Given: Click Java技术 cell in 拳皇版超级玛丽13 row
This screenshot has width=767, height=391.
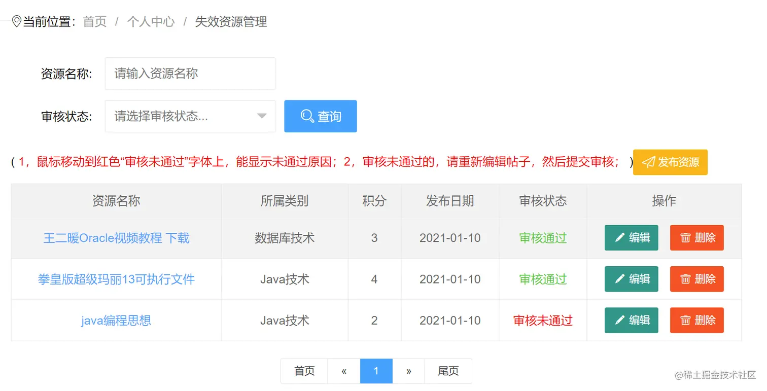Looking at the screenshot, I should (x=285, y=279).
